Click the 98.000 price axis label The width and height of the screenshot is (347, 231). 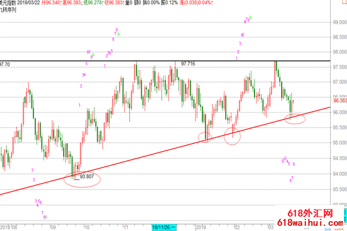tap(339, 52)
